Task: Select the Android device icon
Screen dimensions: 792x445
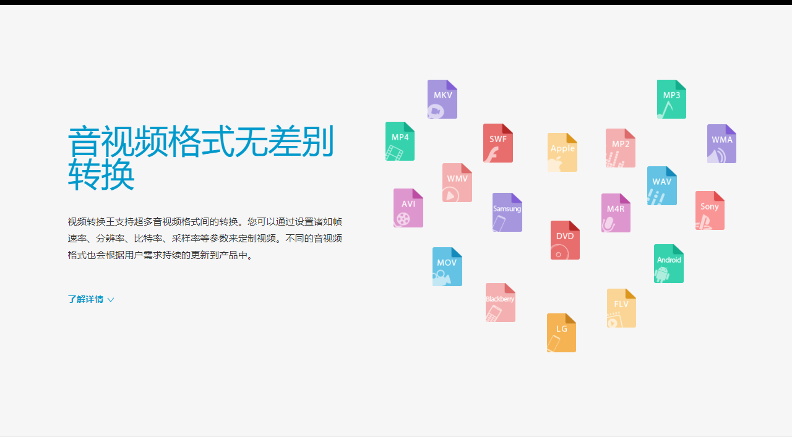Action: pos(668,263)
